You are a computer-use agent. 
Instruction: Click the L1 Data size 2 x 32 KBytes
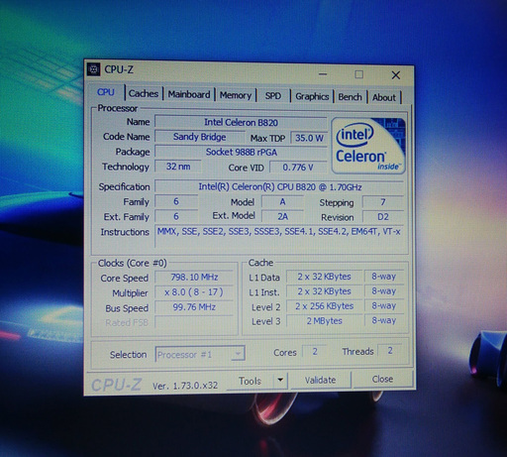(325, 277)
